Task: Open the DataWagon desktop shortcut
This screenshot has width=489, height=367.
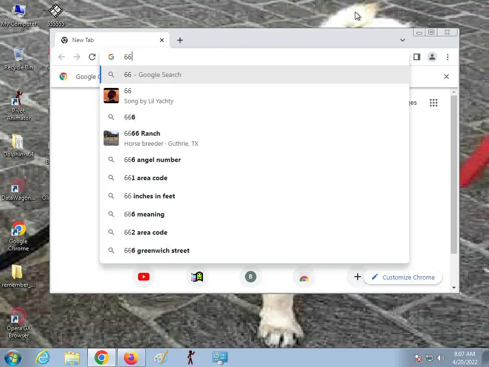Action: tap(18, 189)
